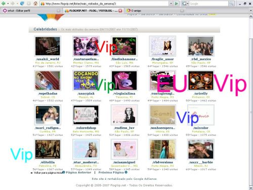Open the back button history dropdown arrow
The width and height of the screenshot is (253, 190).
point(8,4)
